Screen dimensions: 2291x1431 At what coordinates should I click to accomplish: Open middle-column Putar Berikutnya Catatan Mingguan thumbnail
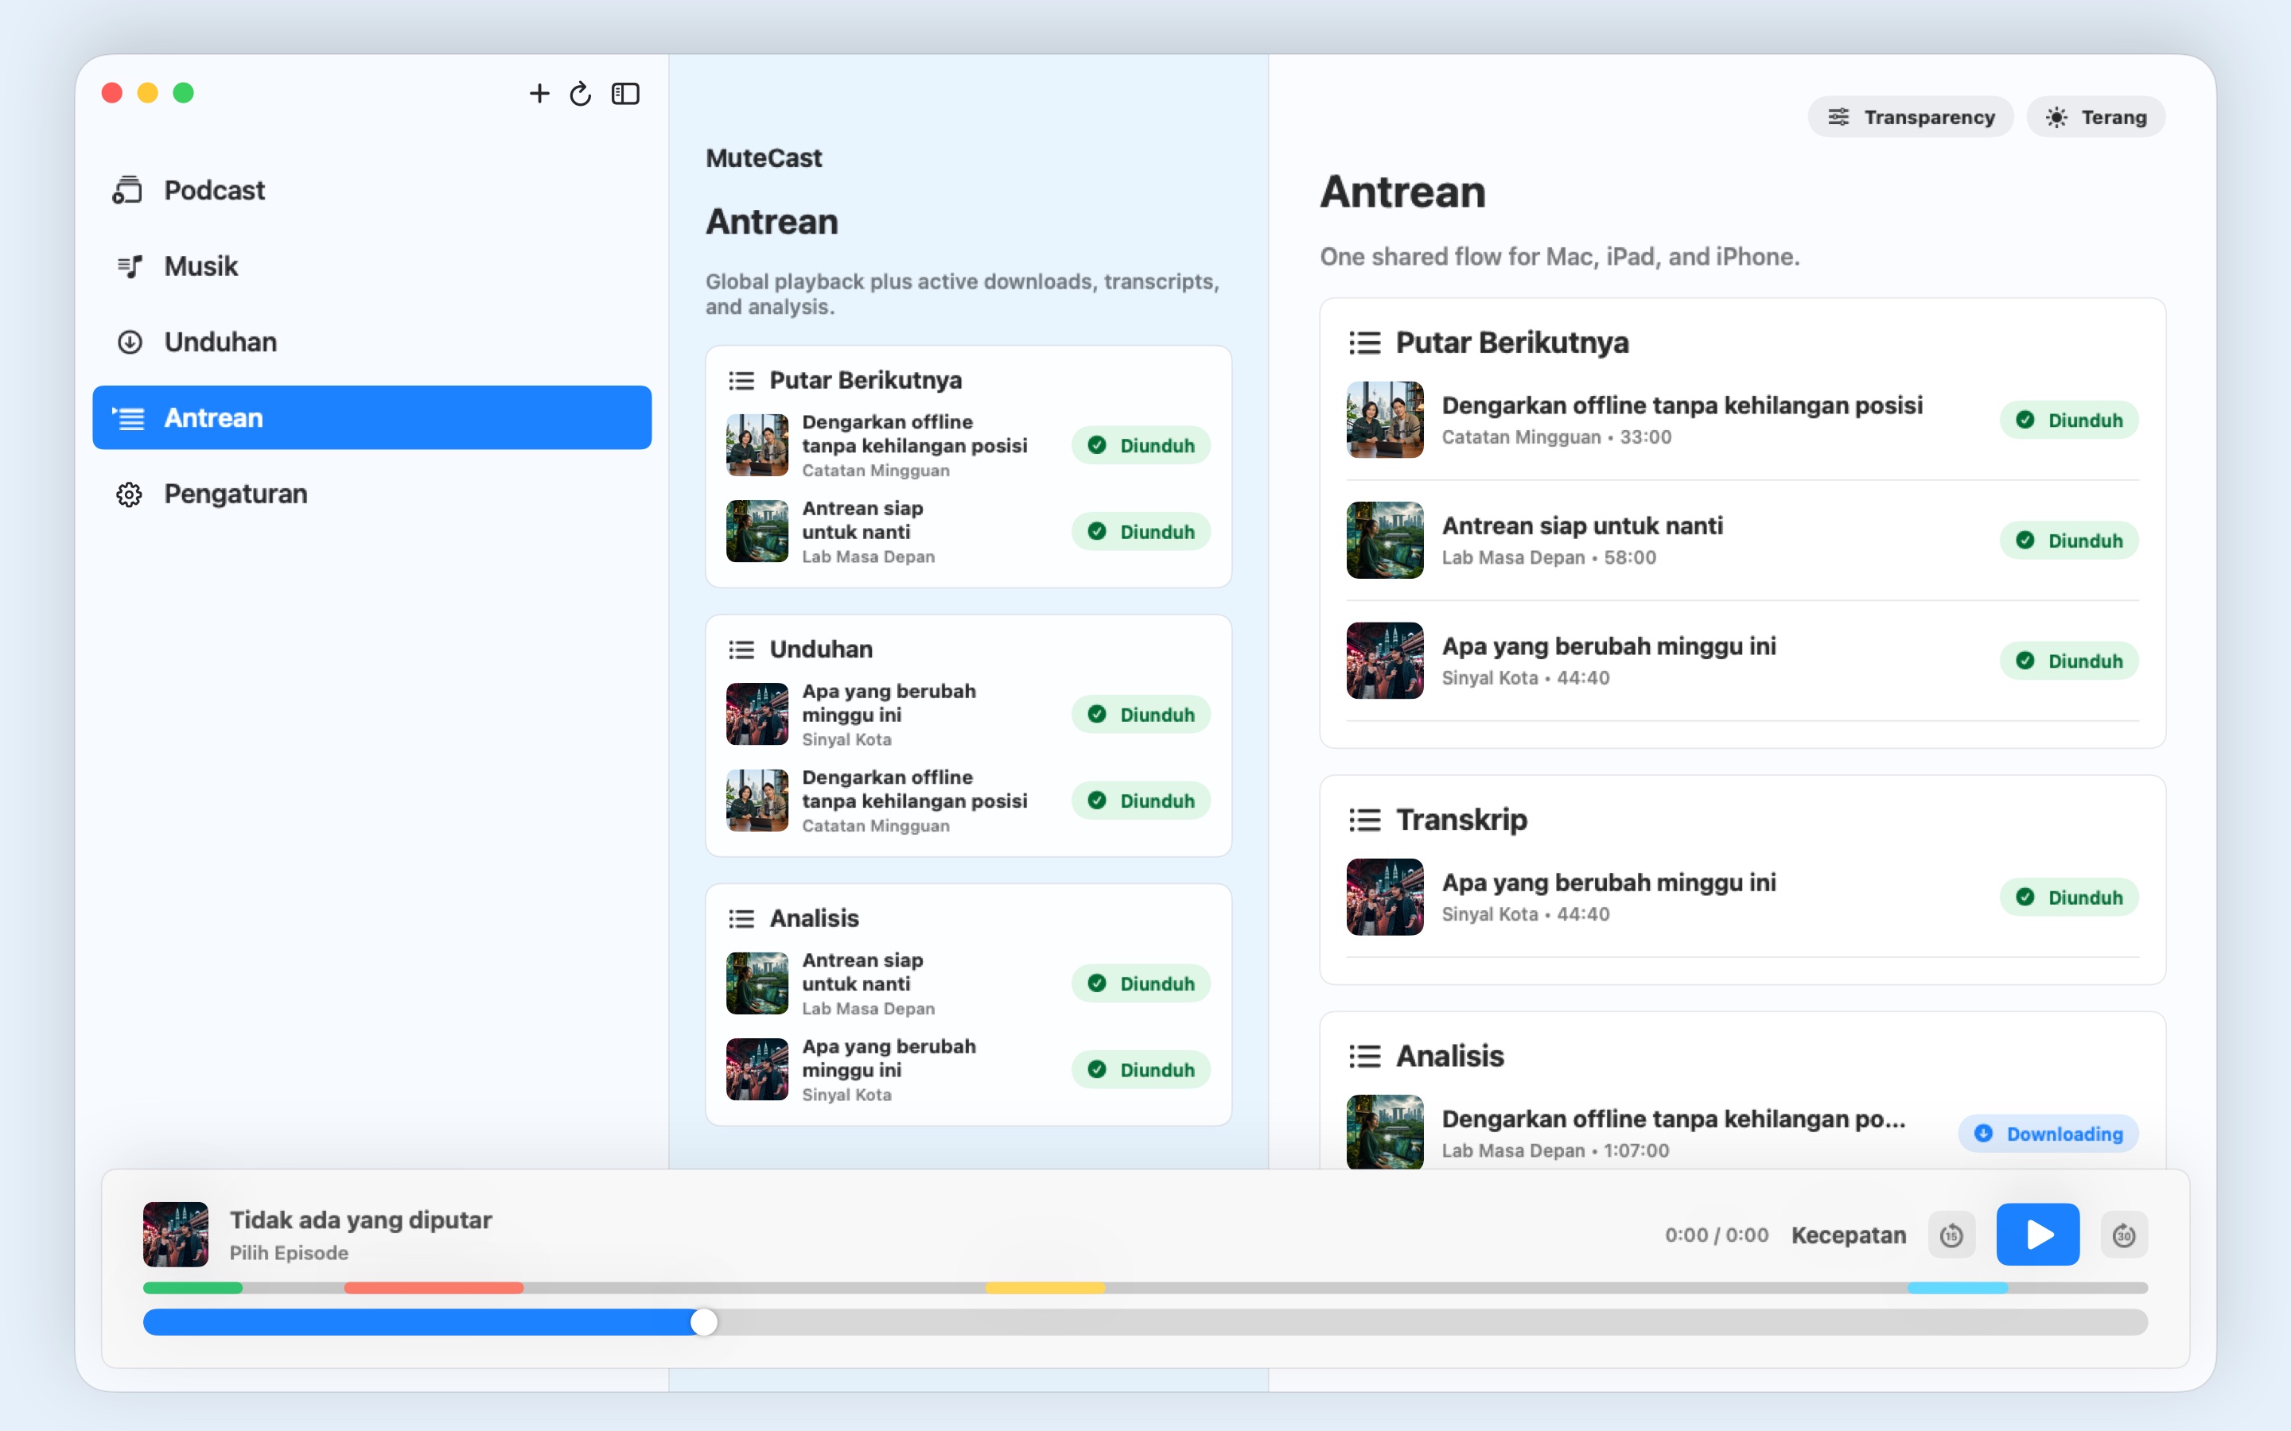757,445
